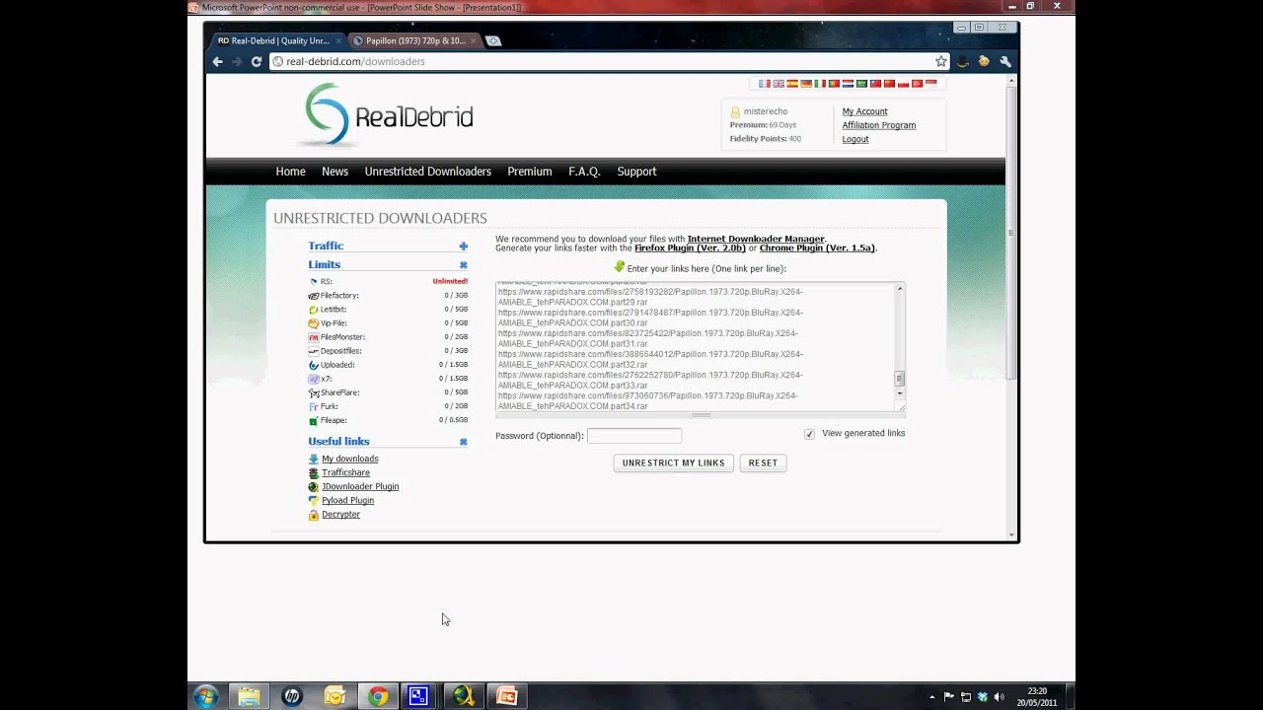Show hidden system tray icons
The width and height of the screenshot is (1263, 710).
pyautogui.click(x=932, y=696)
